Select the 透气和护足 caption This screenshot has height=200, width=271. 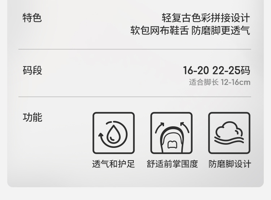point(113,164)
